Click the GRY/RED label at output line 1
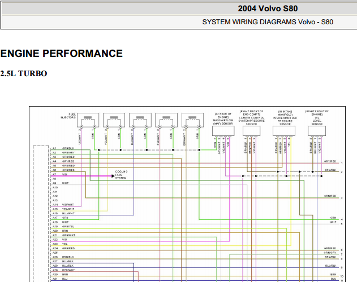This screenshot has height=282, width=357. pos(330,161)
